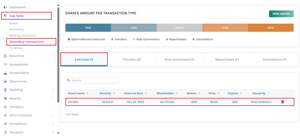The height and width of the screenshot is (137, 300).
Task: Click the search magnifier icon
Action: click(68, 80)
